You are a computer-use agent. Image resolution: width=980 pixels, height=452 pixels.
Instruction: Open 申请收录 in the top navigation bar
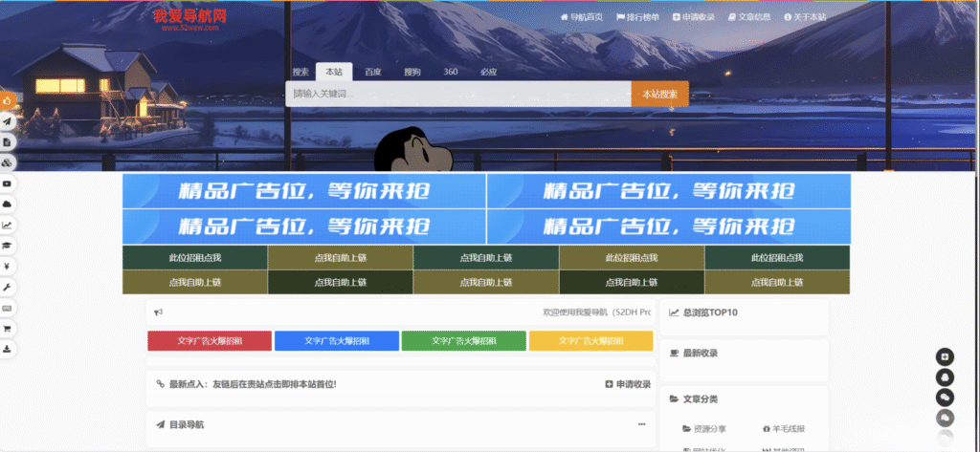tap(694, 17)
